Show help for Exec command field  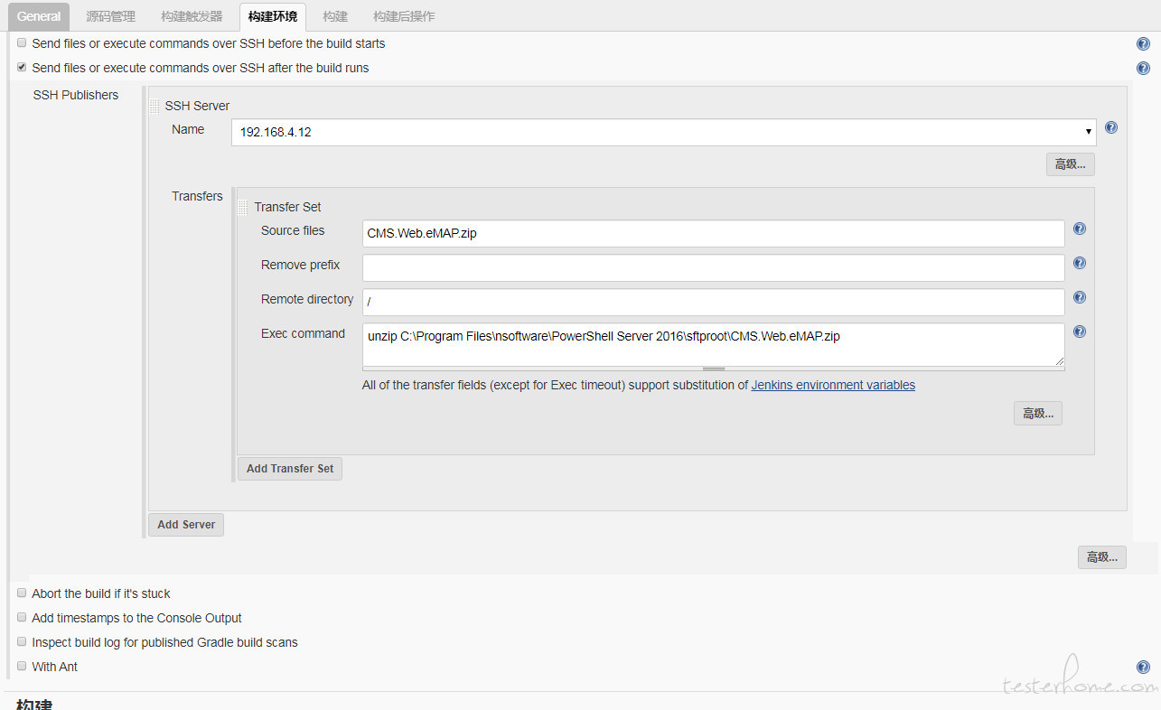click(x=1079, y=332)
